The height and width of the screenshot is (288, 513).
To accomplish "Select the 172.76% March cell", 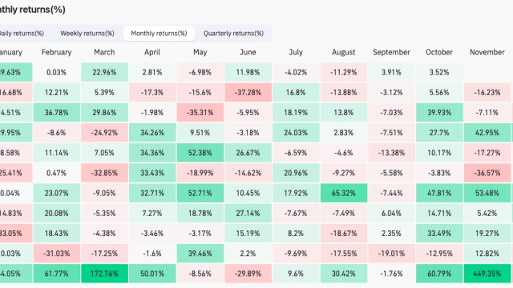I will pos(104,274).
